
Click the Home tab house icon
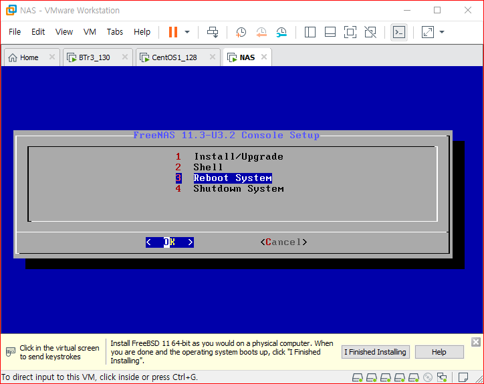tap(13, 57)
